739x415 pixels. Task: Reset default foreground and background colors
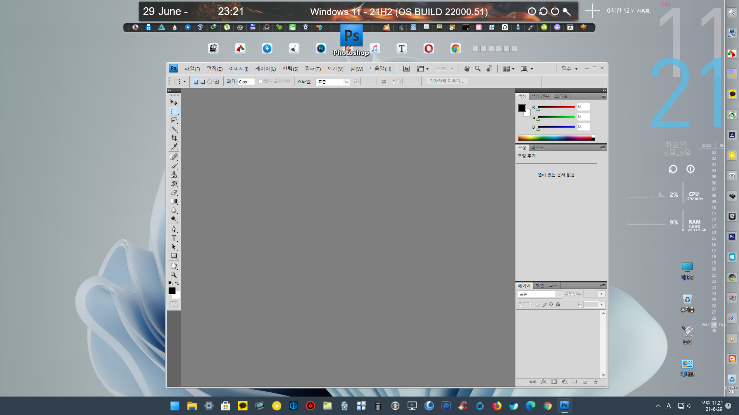[x=171, y=283]
